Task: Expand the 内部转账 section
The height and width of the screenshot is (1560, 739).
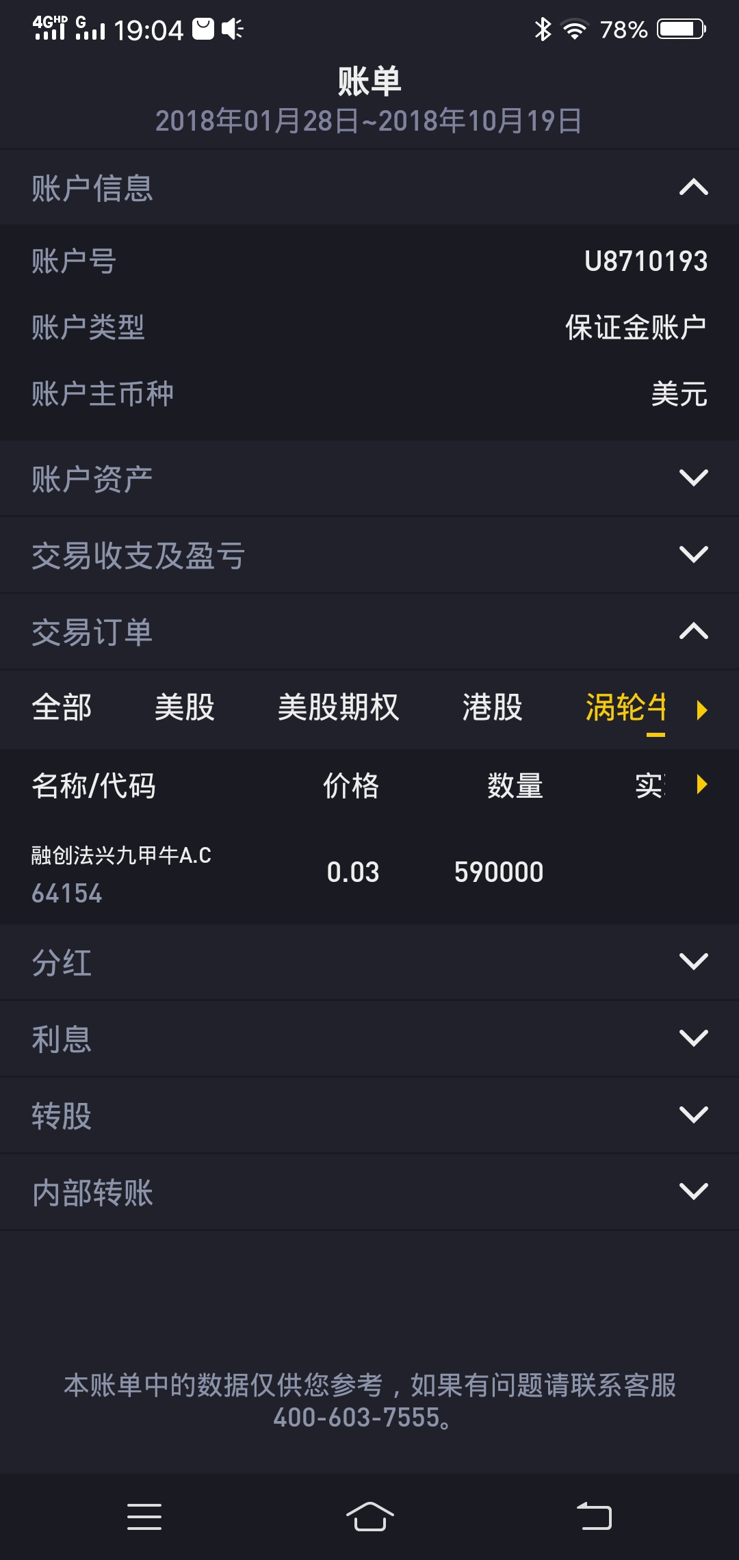Action: pos(693,1192)
